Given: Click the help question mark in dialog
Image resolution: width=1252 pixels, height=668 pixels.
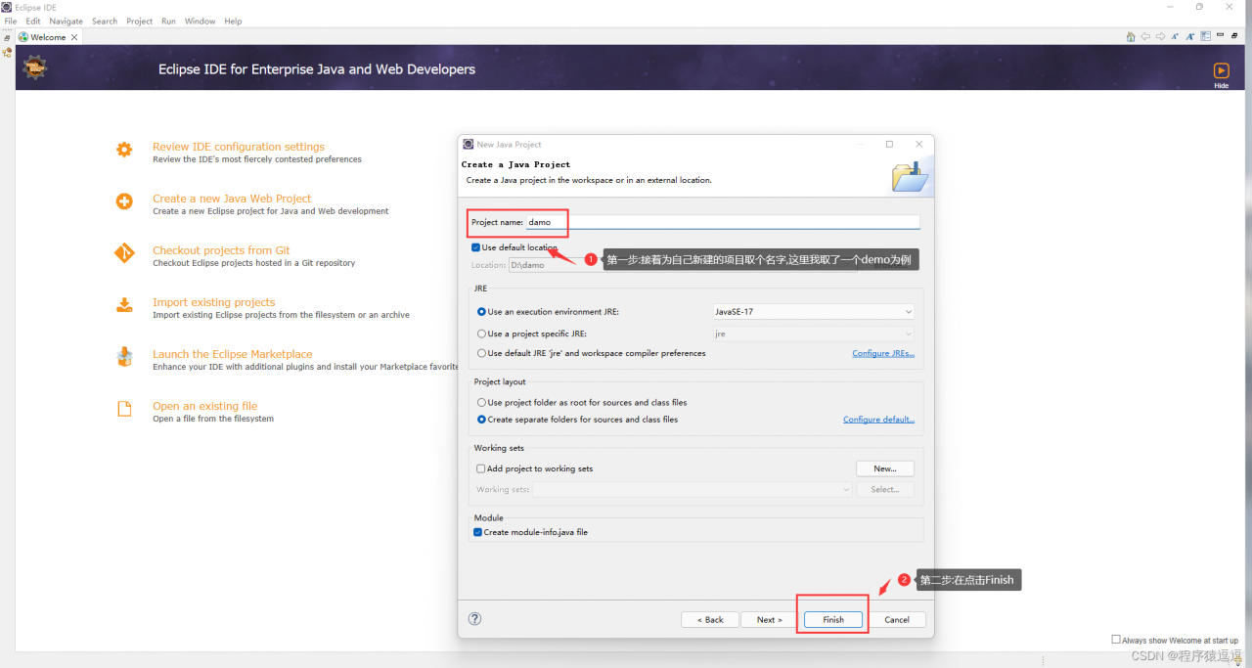Looking at the screenshot, I should click(475, 619).
